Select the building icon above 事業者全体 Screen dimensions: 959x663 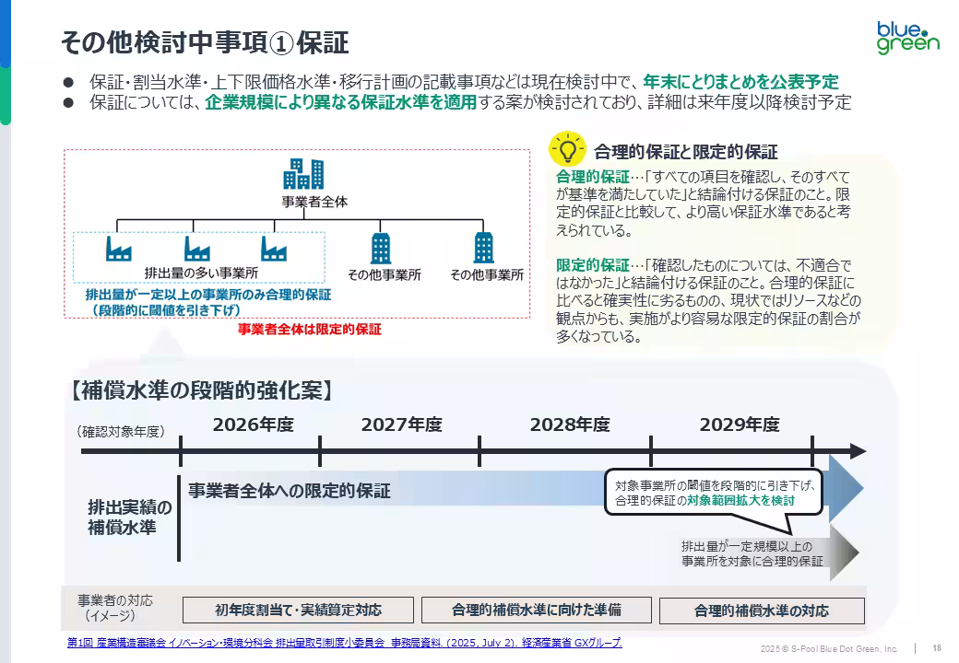point(303,173)
